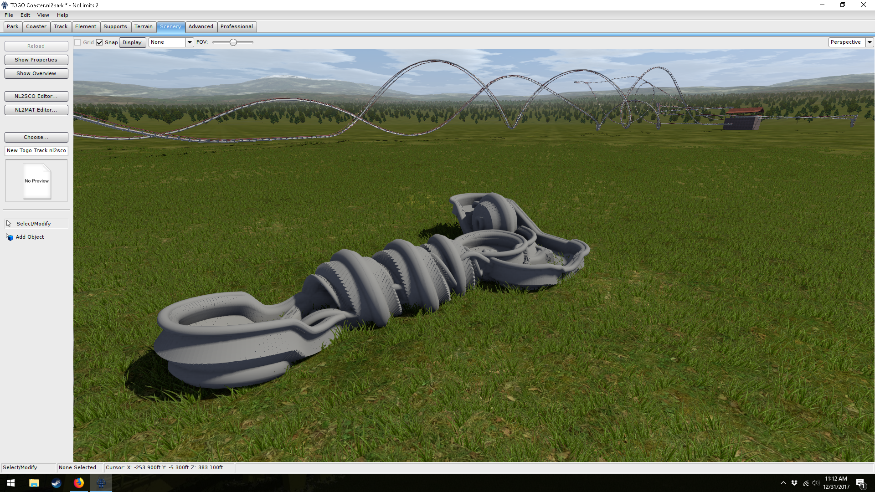This screenshot has height=492, width=875.
Task: Open Firefox from the taskbar
Action: click(78, 483)
